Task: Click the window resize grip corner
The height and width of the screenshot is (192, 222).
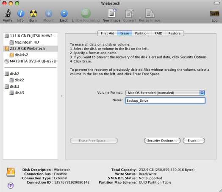Action: [220, 190]
